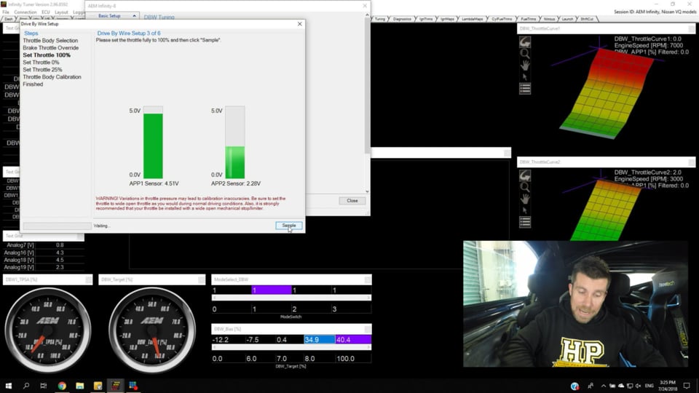Viewport: 699px width, 393px height.
Task: Click AEM Infinity window vertical scrollbar
Action: 367,103
